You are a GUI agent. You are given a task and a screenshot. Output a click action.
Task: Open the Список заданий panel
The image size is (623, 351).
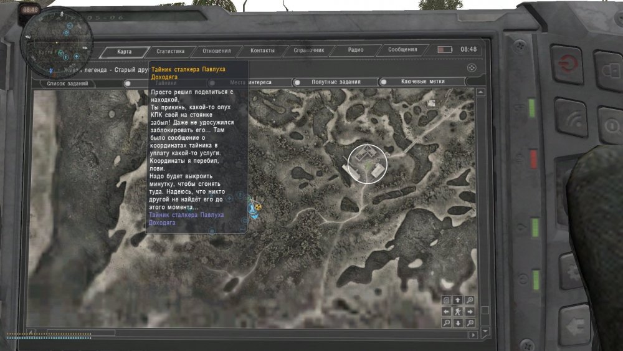coord(67,84)
